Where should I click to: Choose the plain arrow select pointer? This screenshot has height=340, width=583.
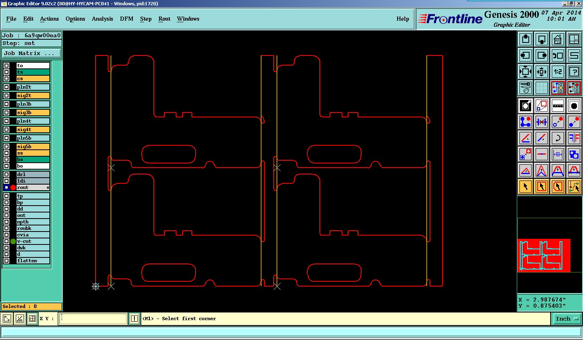click(x=526, y=187)
